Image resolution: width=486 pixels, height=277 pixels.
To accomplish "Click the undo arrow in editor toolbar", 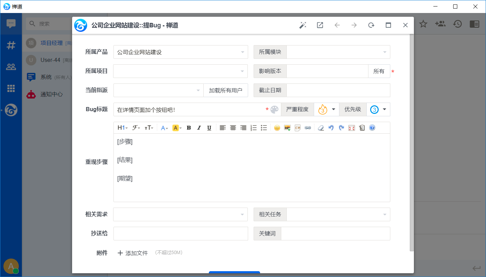I will 331,128.
